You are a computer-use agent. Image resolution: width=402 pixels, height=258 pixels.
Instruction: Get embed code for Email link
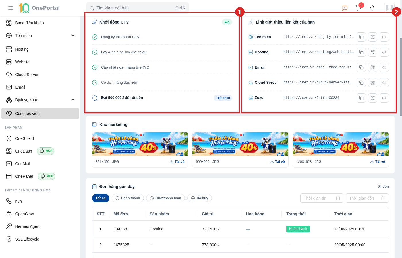click(x=384, y=67)
